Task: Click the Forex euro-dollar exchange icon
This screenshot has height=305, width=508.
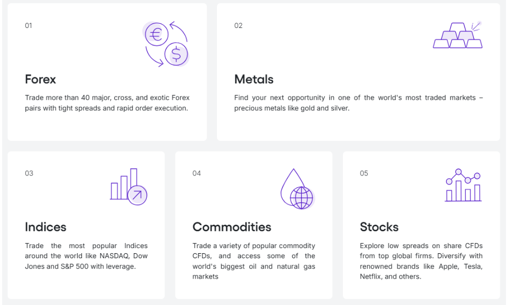Action: point(166,44)
